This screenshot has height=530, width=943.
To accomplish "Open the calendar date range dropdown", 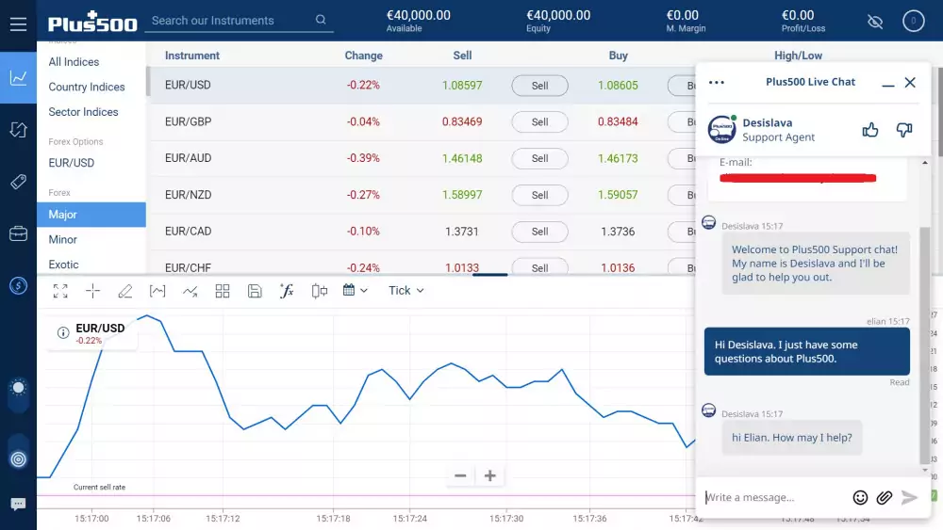I will [355, 291].
